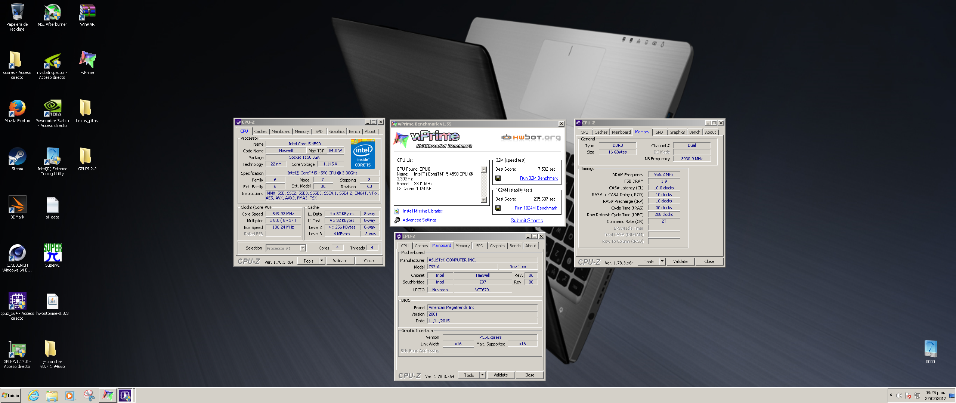This screenshot has width=956, height=403.
Task: Click Validate in the Mainboard CPU-Z window
Action: pos(501,375)
